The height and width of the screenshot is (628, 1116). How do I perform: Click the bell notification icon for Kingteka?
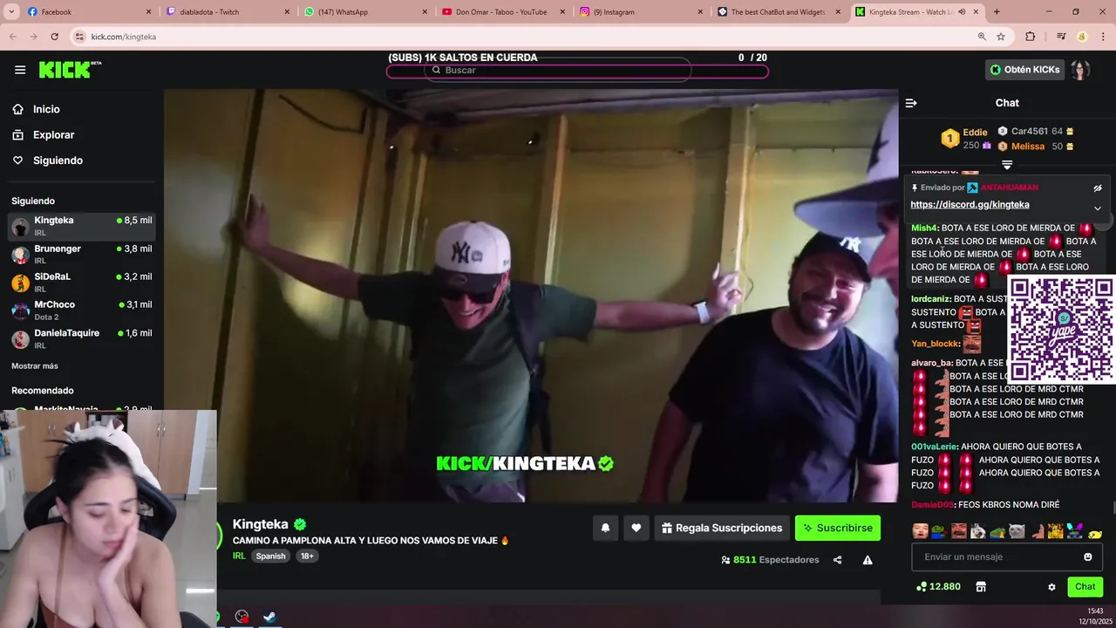[605, 528]
